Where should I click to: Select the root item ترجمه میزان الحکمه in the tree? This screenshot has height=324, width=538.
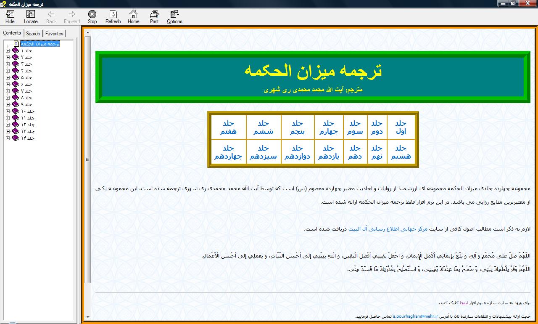[x=40, y=44]
